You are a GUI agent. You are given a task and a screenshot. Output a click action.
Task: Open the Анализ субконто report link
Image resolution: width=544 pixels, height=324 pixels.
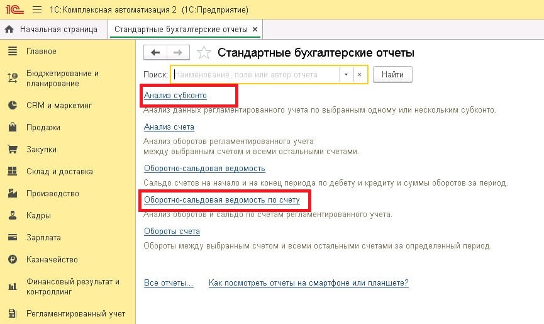[175, 96]
